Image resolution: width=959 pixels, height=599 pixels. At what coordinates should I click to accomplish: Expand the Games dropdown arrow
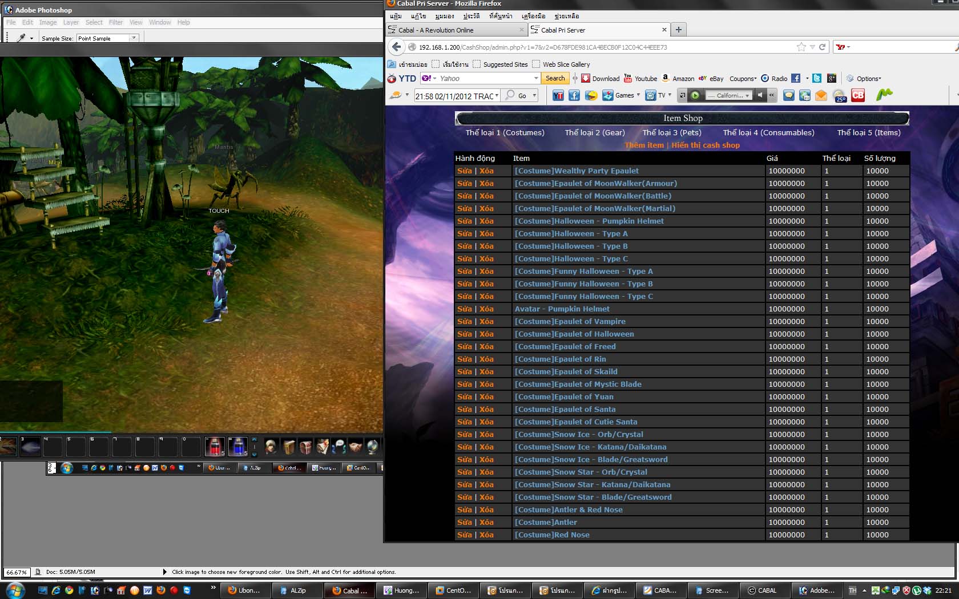pos(638,95)
